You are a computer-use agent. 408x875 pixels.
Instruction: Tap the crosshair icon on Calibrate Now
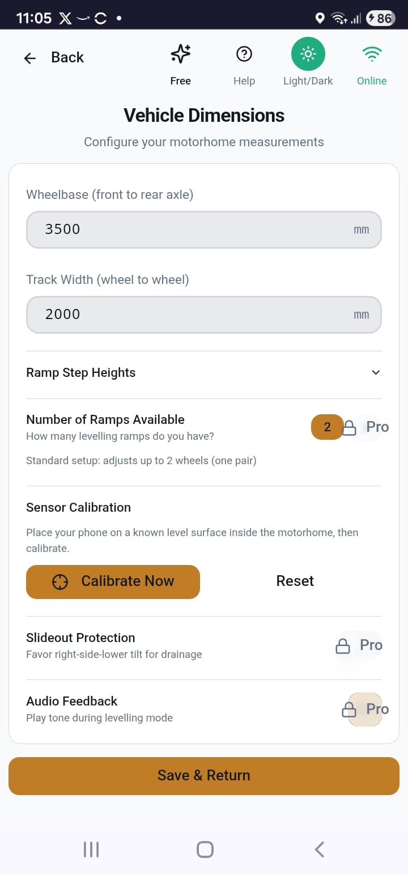(59, 581)
